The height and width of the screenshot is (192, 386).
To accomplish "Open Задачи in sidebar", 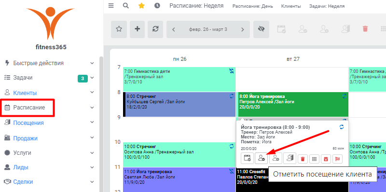I will (x=23, y=78).
